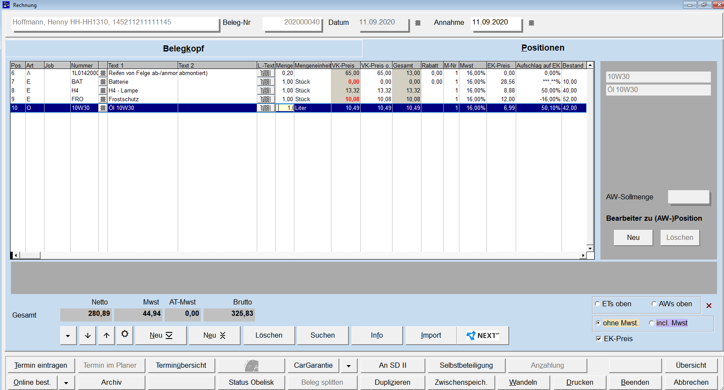The width and height of the screenshot is (724, 390).
Task: Click the text lines icon in the H4 - Lampe row
Action: click(x=103, y=91)
